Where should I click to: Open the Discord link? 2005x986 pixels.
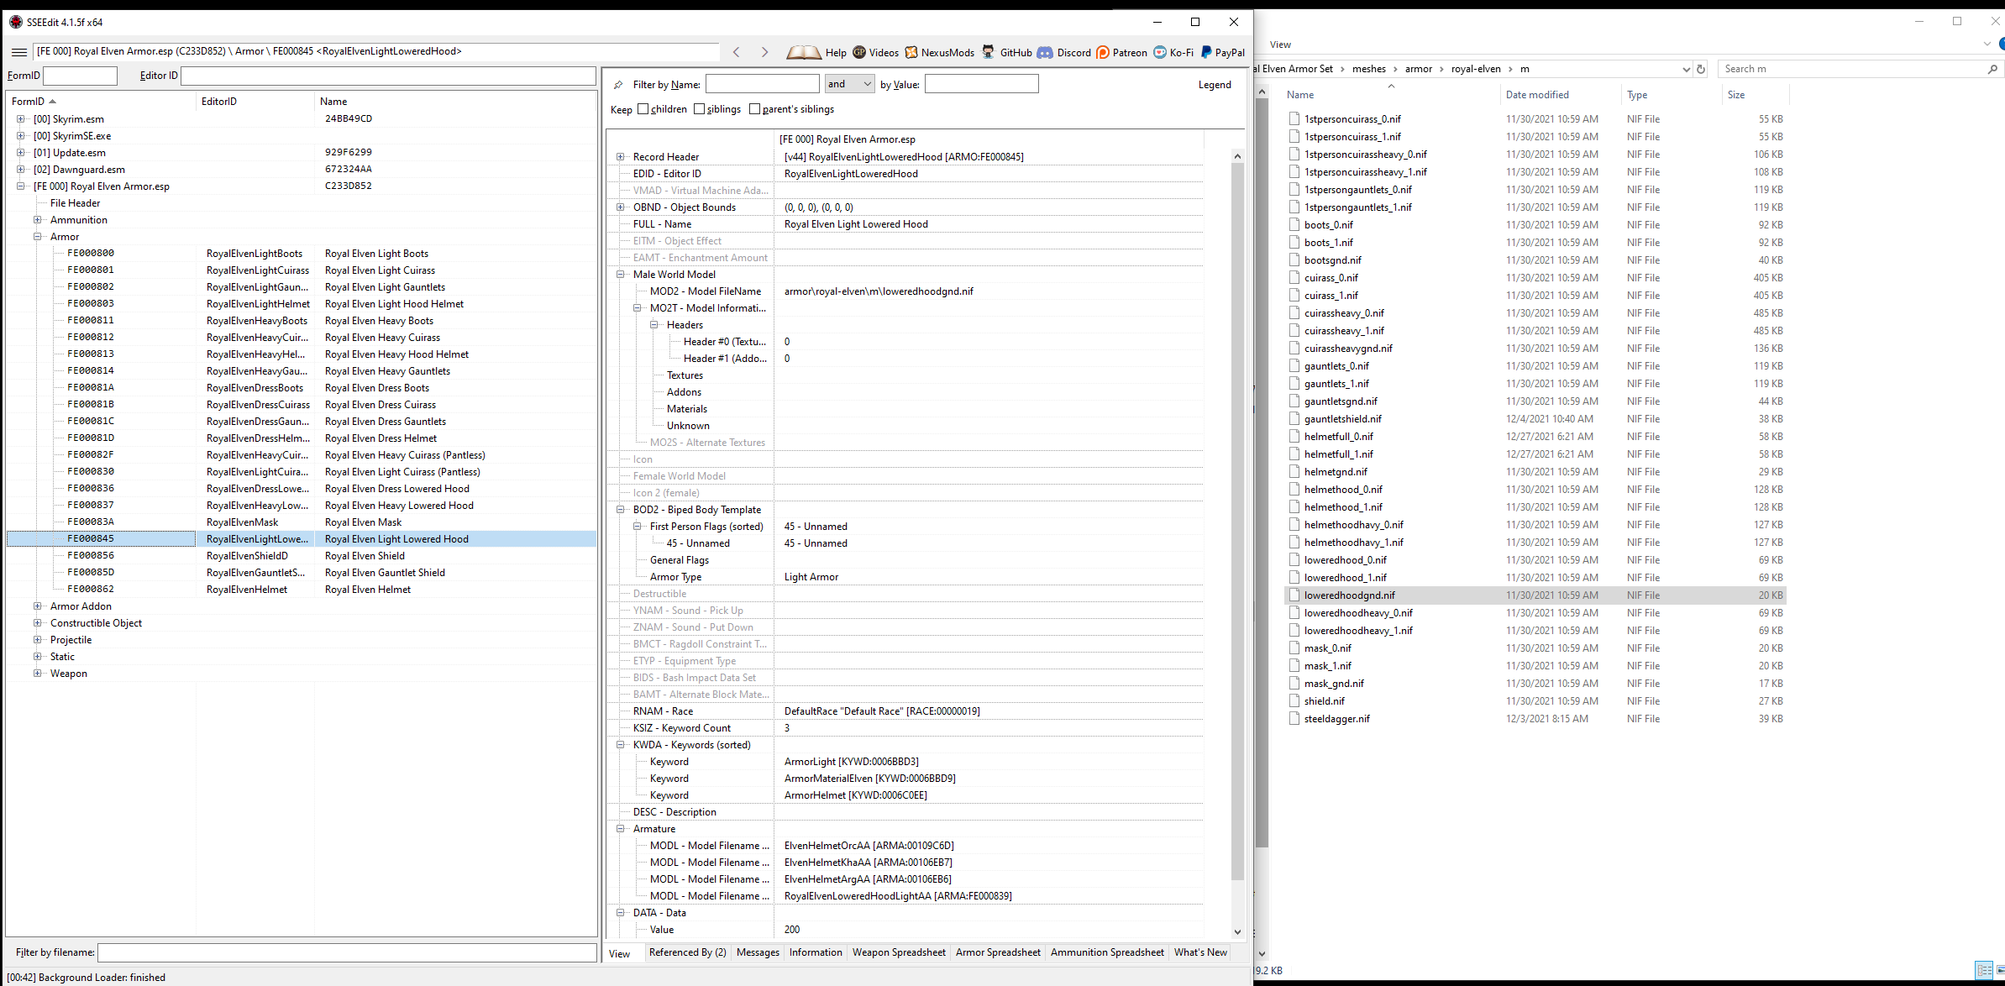tap(1064, 52)
